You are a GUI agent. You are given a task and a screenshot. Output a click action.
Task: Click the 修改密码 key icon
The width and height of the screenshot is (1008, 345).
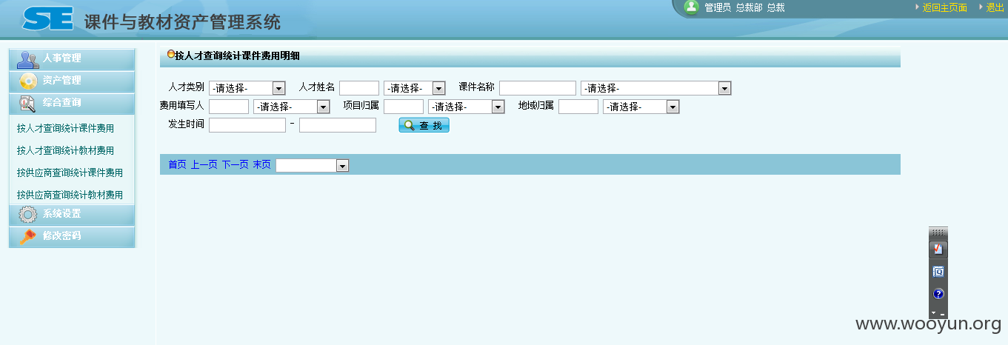click(x=27, y=237)
